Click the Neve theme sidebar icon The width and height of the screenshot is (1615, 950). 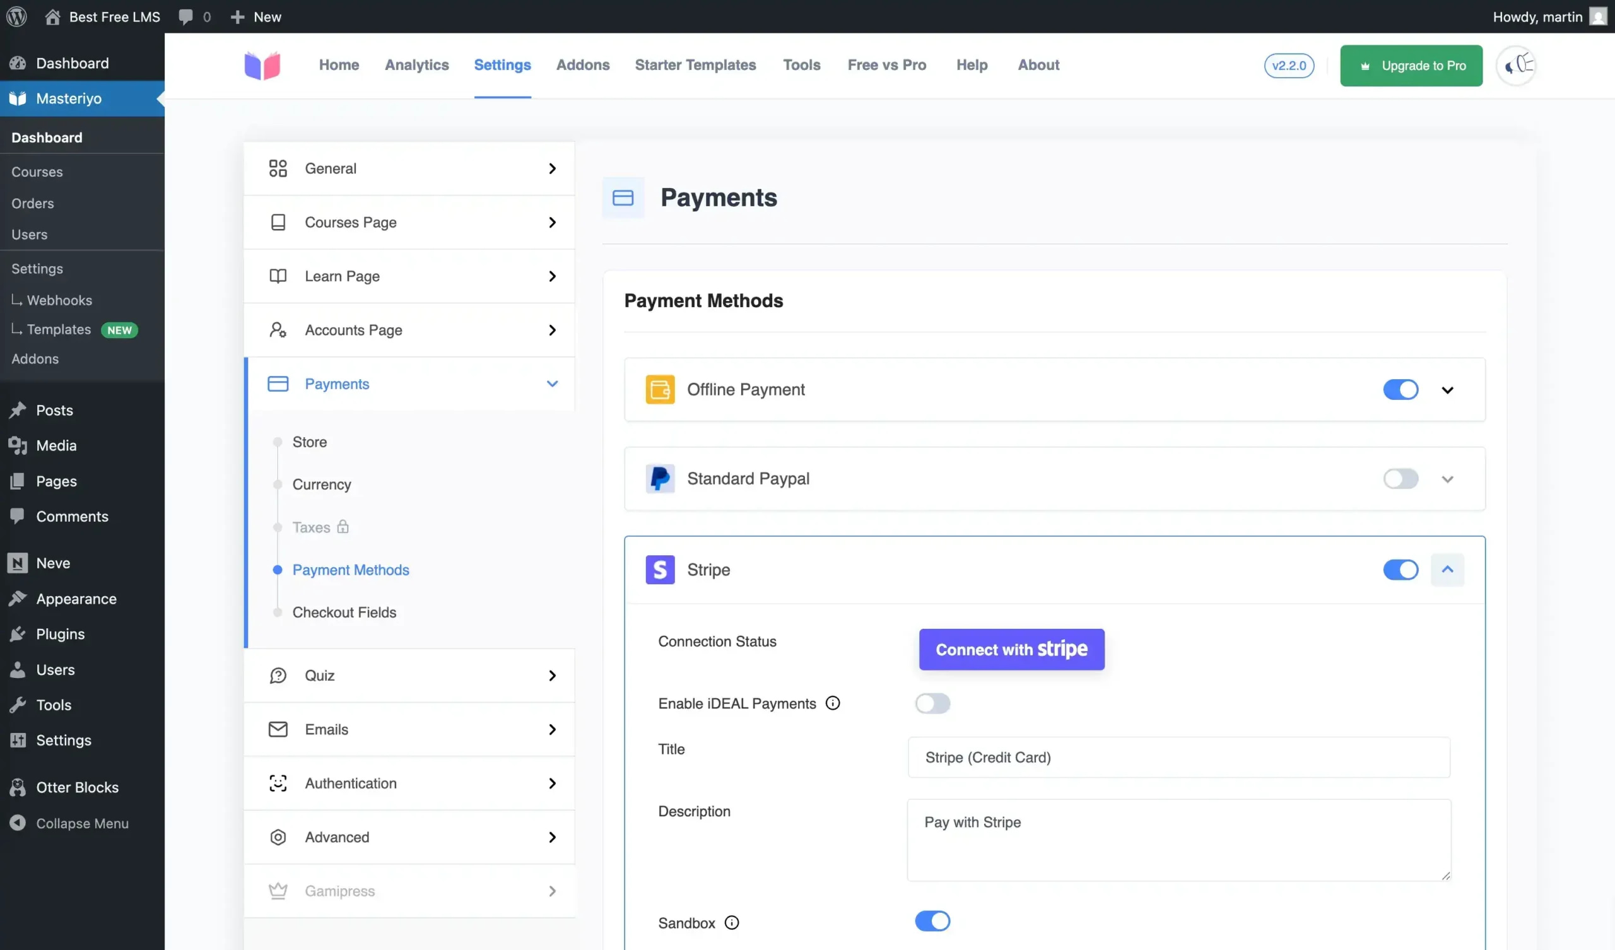pyautogui.click(x=18, y=562)
